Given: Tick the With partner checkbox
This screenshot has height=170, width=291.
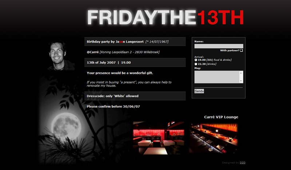Looking at the screenshot, I should click(x=241, y=50).
